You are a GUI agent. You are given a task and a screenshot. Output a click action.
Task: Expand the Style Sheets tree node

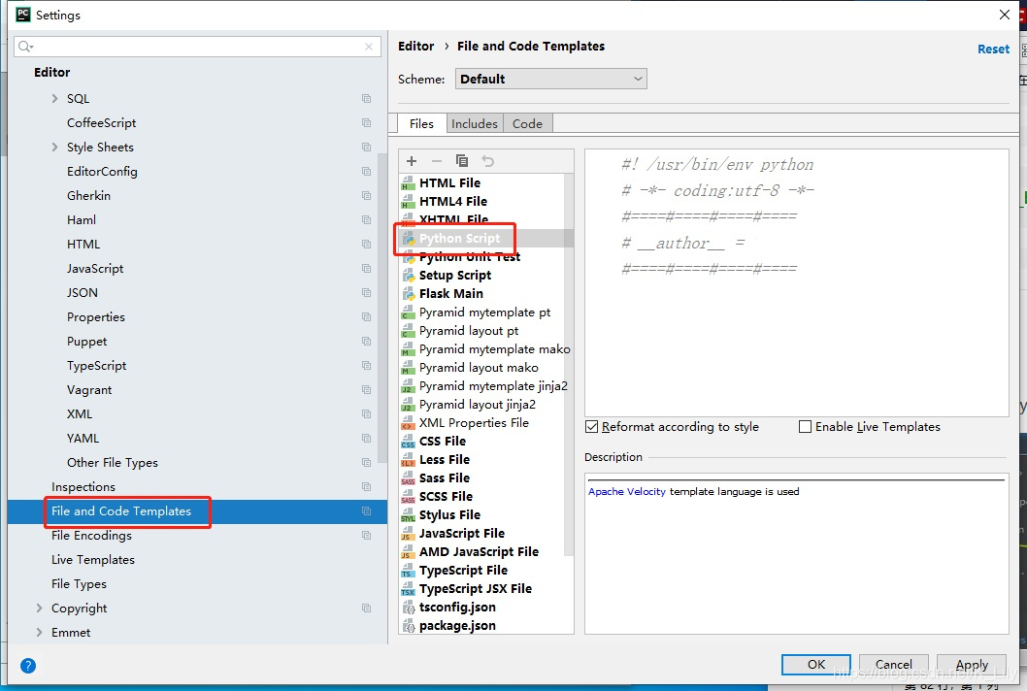[x=54, y=148]
